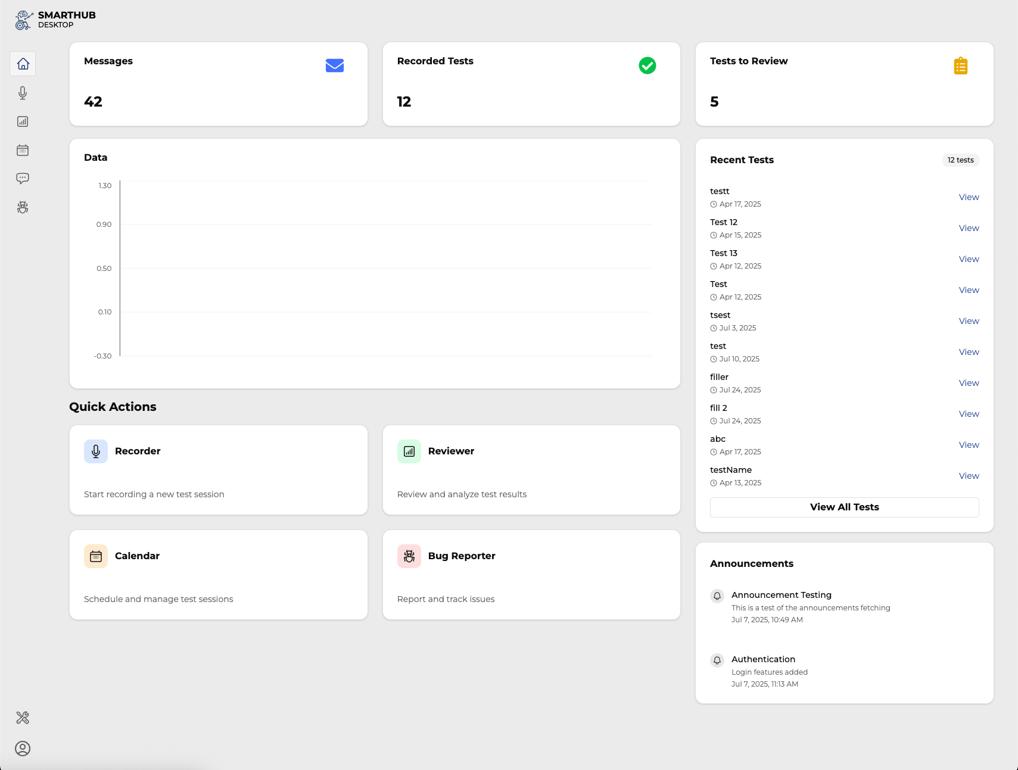Screen dimensions: 1018x770
Task: Open the Bug Reporter quick action card
Action: click(x=531, y=575)
